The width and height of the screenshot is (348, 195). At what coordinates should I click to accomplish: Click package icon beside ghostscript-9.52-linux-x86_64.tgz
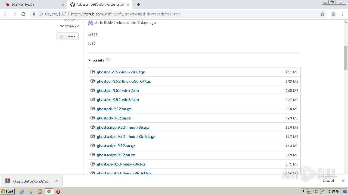[x=92, y=136]
